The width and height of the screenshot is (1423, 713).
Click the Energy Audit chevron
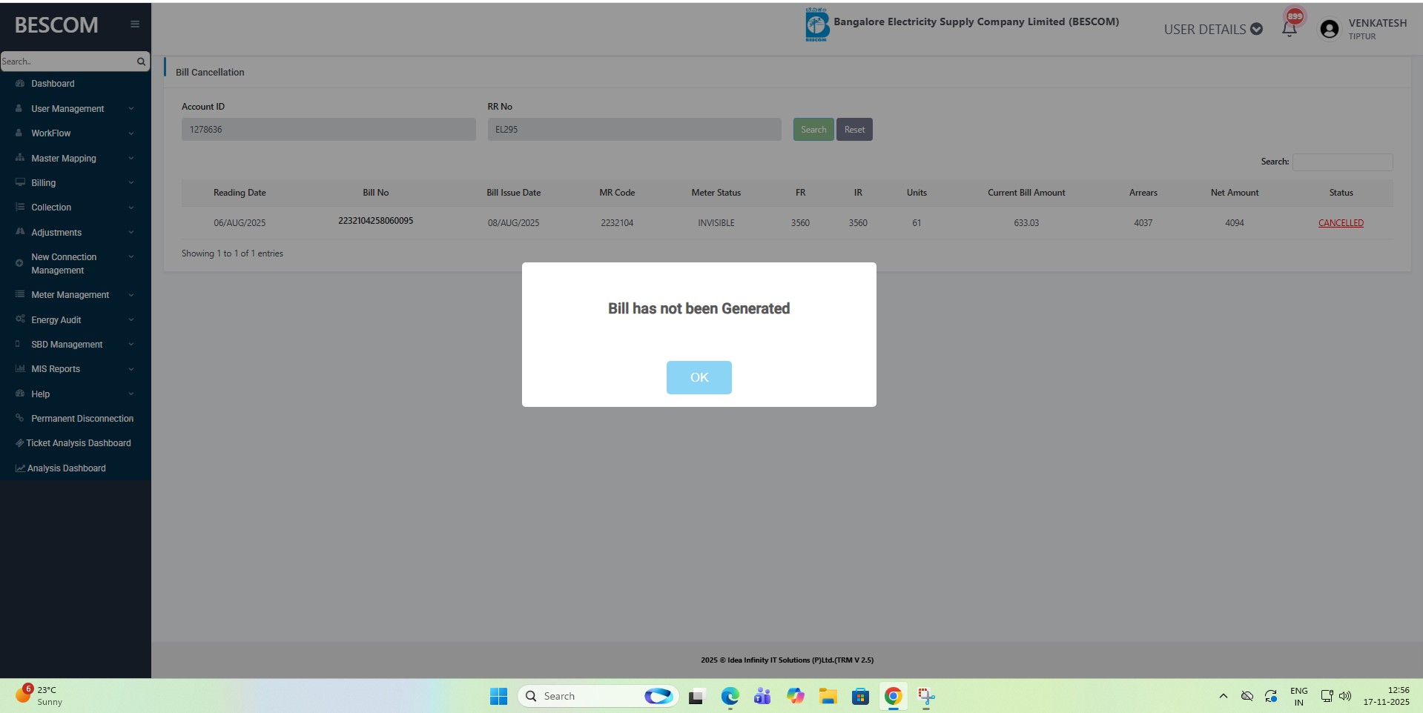click(131, 320)
